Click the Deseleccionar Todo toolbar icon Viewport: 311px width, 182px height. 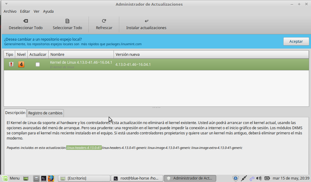[x=26, y=21]
